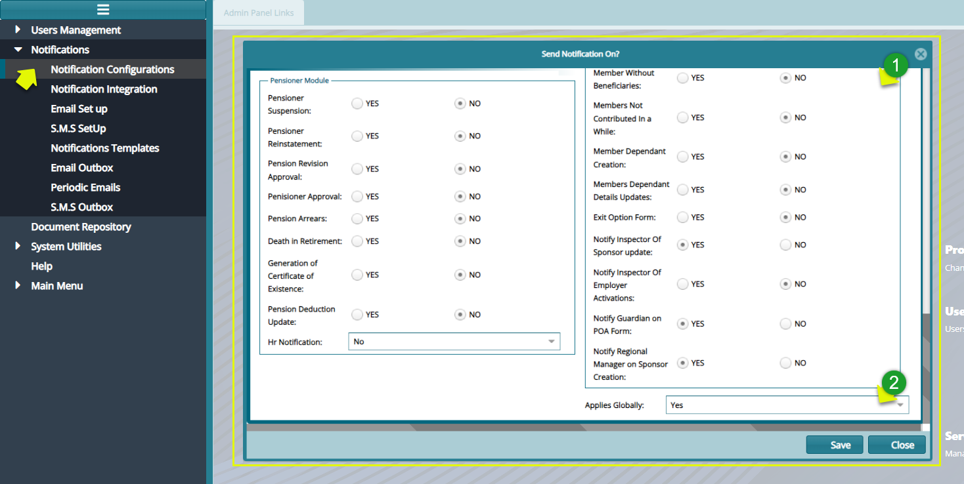Open Email Set up from the sidebar
The height and width of the screenshot is (484, 964).
coord(80,108)
